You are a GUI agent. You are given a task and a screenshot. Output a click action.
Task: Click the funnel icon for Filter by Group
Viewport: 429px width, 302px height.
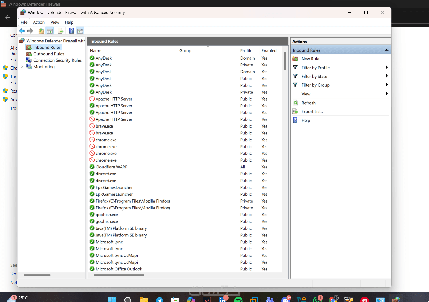[295, 85]
